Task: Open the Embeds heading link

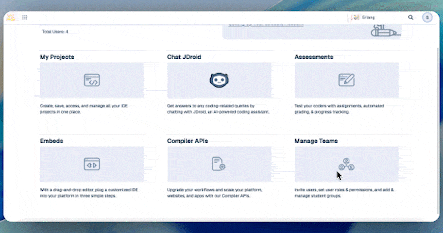Action: (x=51, y=141)
